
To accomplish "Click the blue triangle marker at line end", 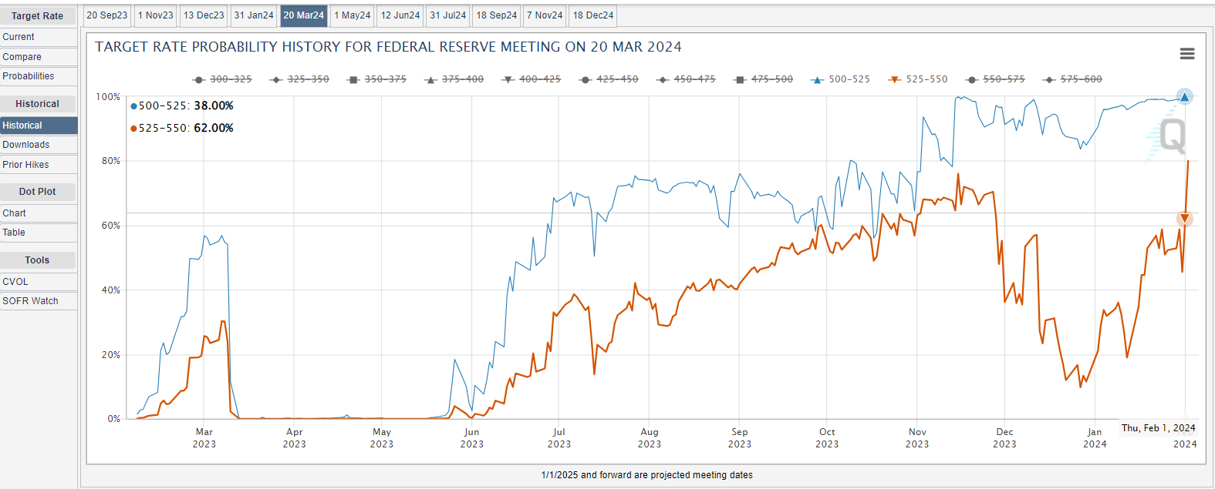I will pos(1184,97).
